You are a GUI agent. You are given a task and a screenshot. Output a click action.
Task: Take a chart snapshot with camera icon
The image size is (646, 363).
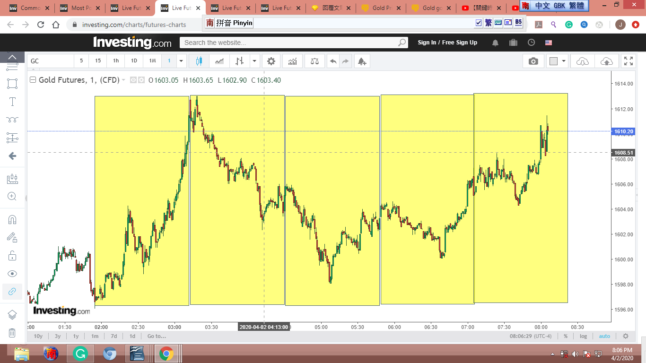point(533,61)
